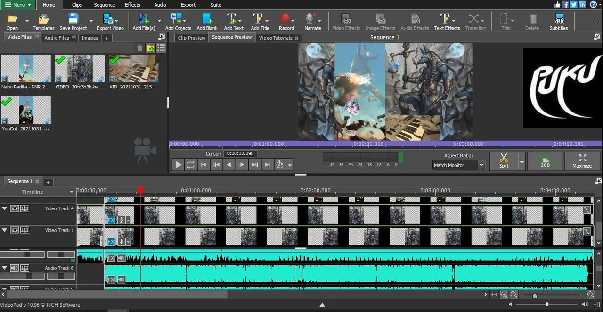The width and height of the screenshot is (603, 312).
Task: Toggle the group icon on Video Track 4
Action: tap(24, 208)
